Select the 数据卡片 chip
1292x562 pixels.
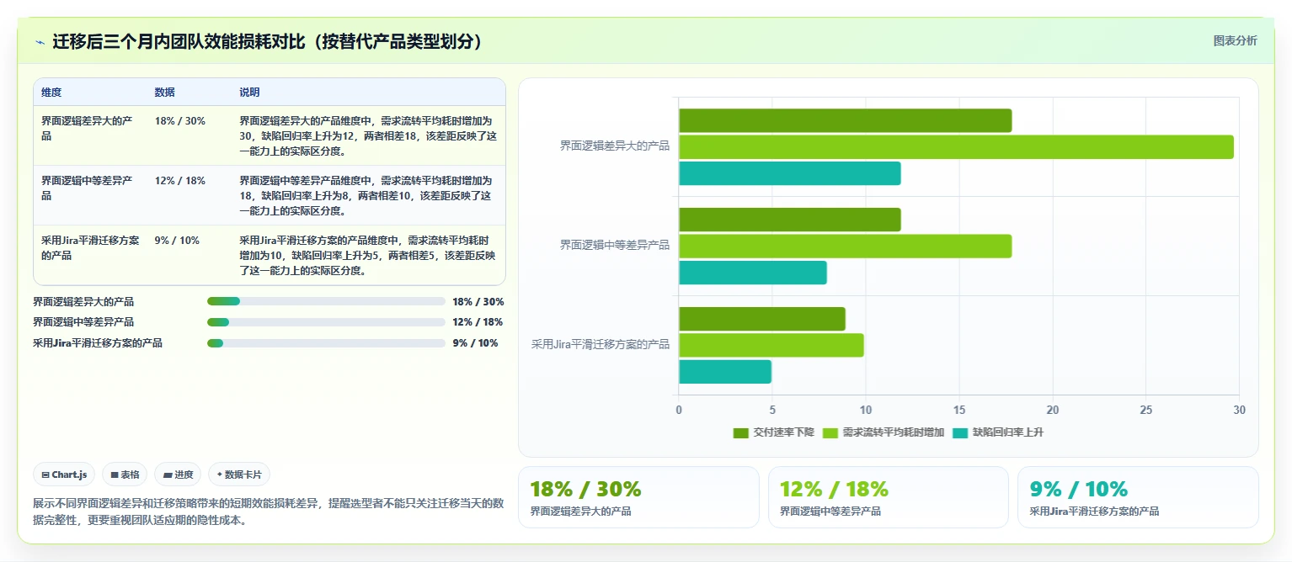coord(239,475)
